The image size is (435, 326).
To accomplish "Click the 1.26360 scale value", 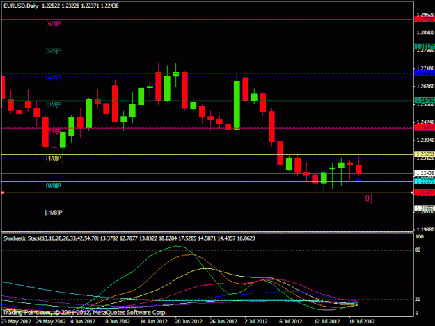I will (425, 86).
